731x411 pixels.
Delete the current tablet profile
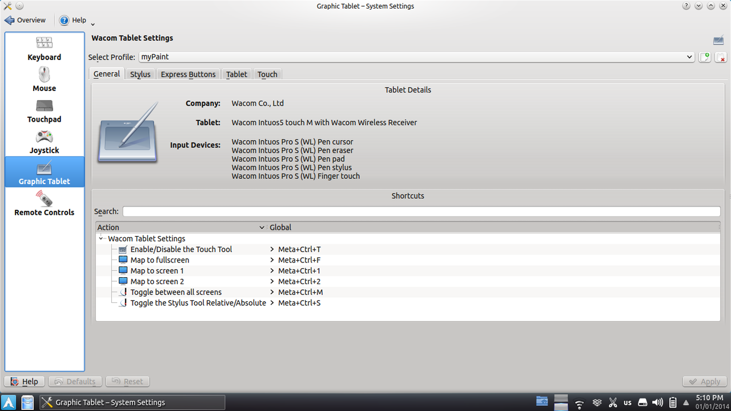721,57
